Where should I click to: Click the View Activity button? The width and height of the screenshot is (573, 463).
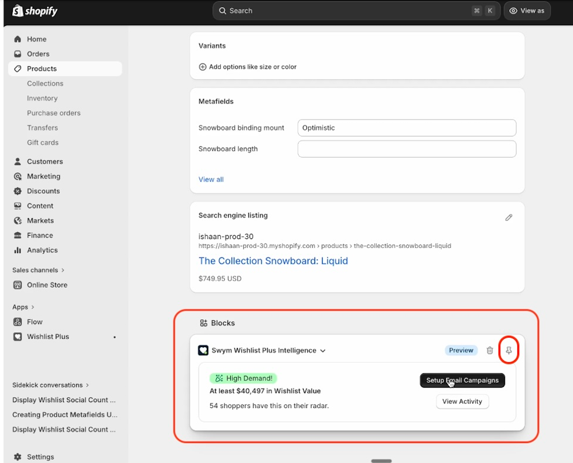pos(462,401)
